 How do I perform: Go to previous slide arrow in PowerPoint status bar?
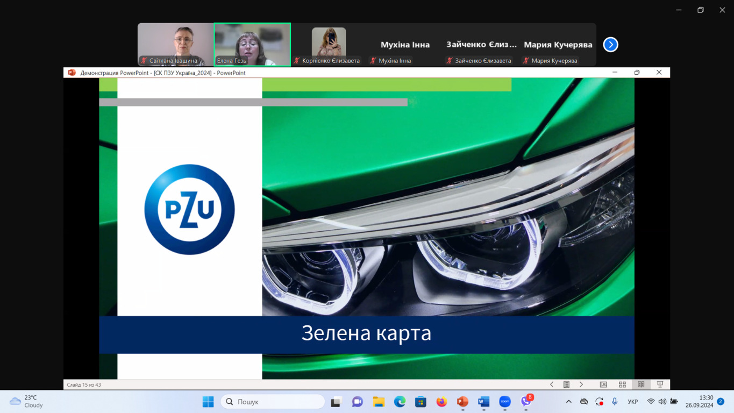pyautogui.click(x=552, y=384)
